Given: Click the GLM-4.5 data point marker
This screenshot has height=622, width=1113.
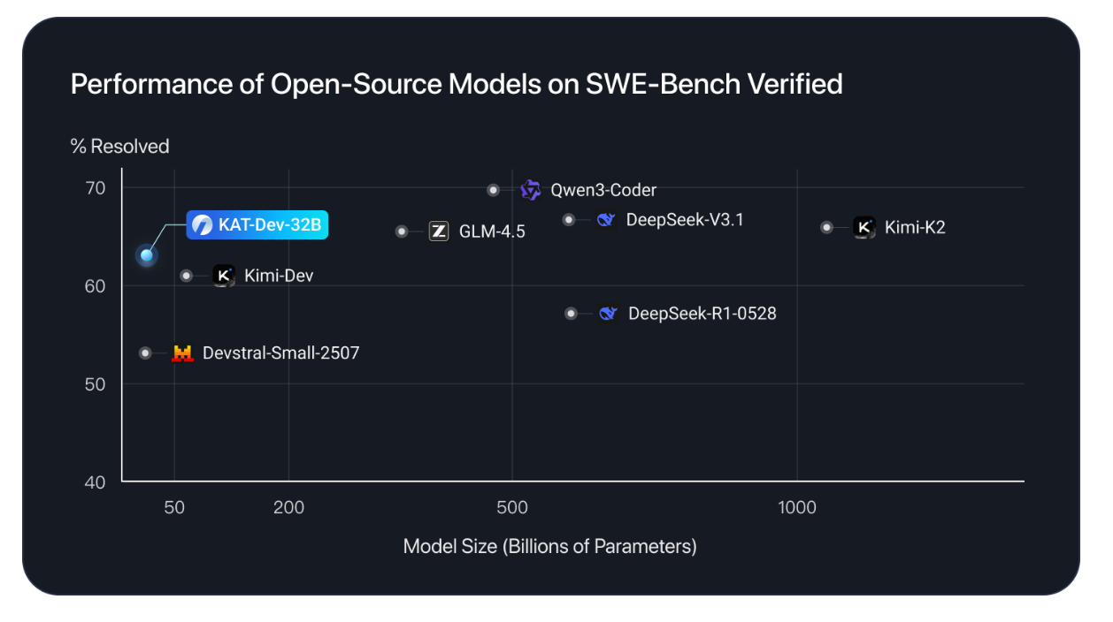Looking at the screenshot, I should point(402,231).
